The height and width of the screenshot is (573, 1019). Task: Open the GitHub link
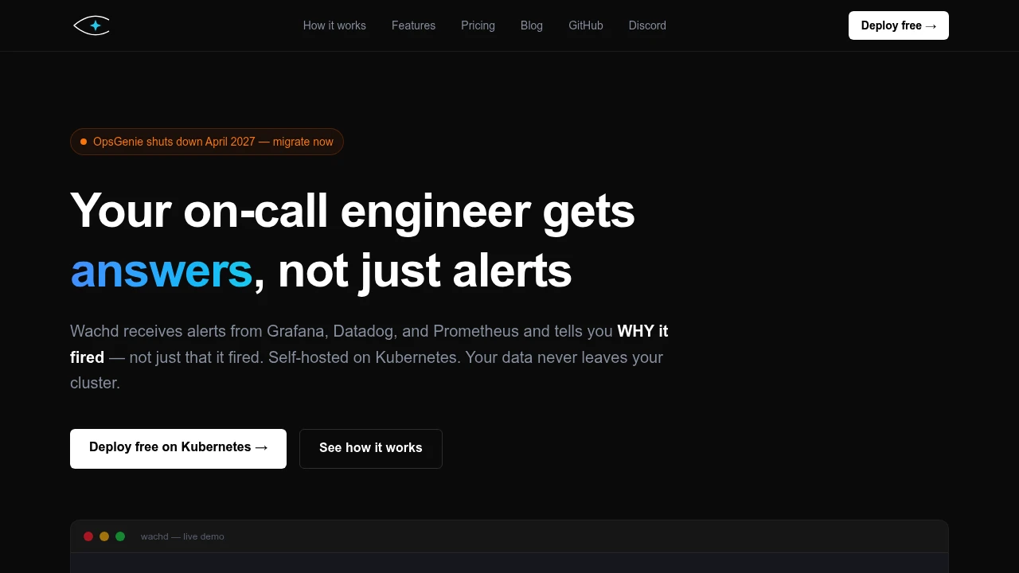pyautogui.click(x=586, y=25)
